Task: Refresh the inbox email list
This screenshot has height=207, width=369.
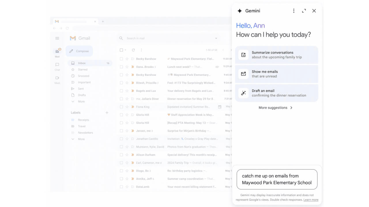Action: (133, 50)
